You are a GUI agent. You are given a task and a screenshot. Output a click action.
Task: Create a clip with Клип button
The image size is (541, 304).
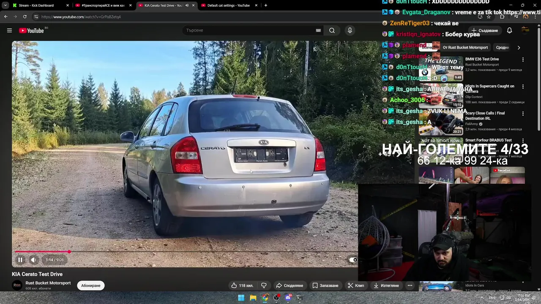click(356, 286)
